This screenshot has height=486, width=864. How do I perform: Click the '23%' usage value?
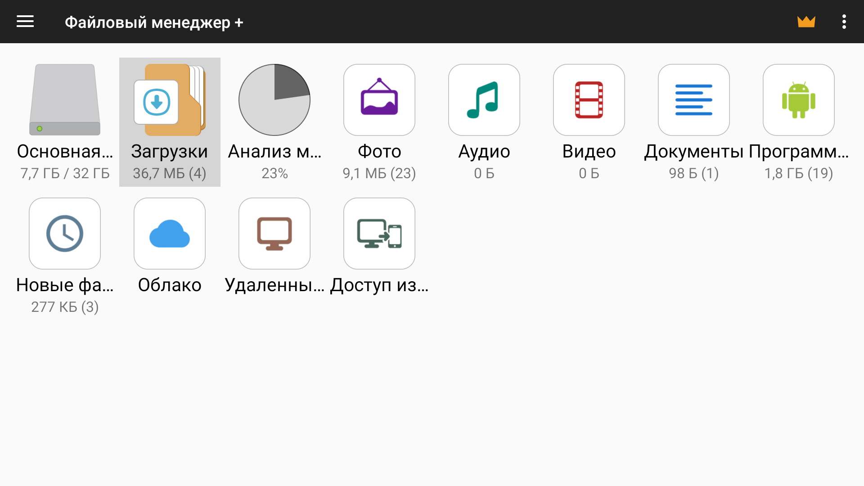(x=274, y=173)
